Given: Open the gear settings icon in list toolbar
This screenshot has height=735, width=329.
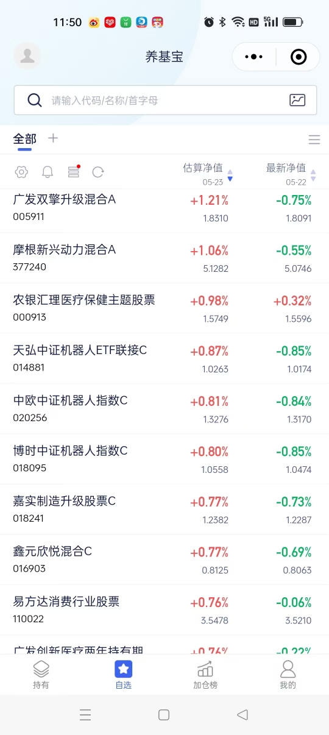Looking at the screenshot, I should coord(21,172).
